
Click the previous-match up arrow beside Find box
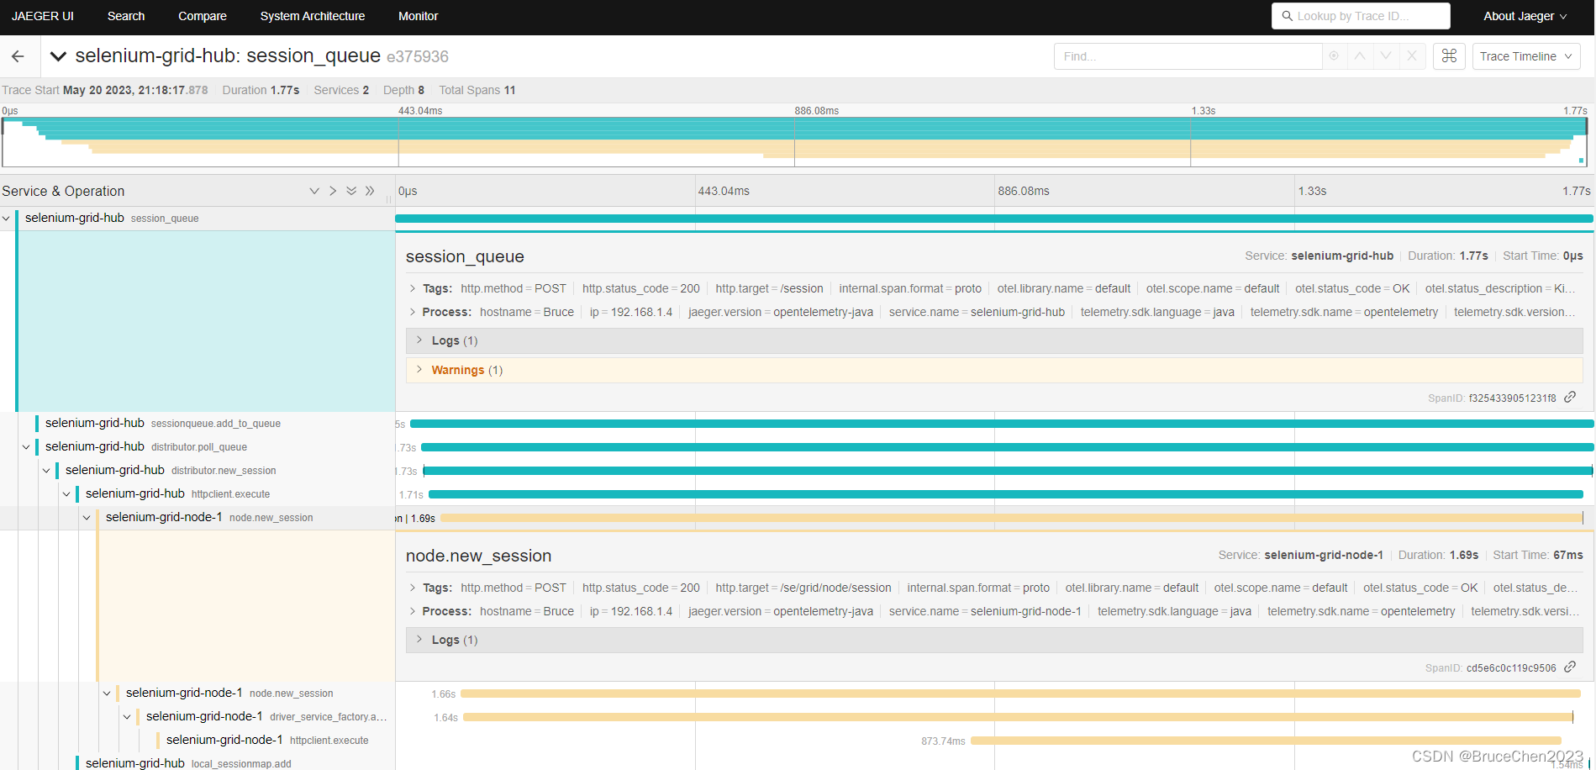coord(1359,56)
